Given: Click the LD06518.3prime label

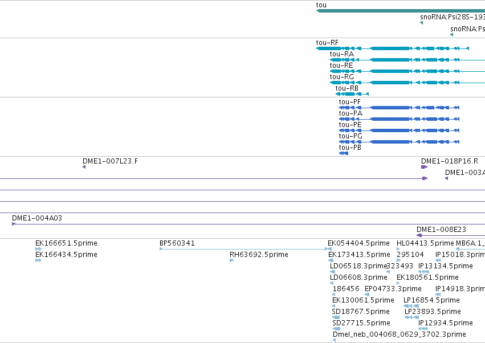Looking at the screenshot, I should tap(358, 266).
